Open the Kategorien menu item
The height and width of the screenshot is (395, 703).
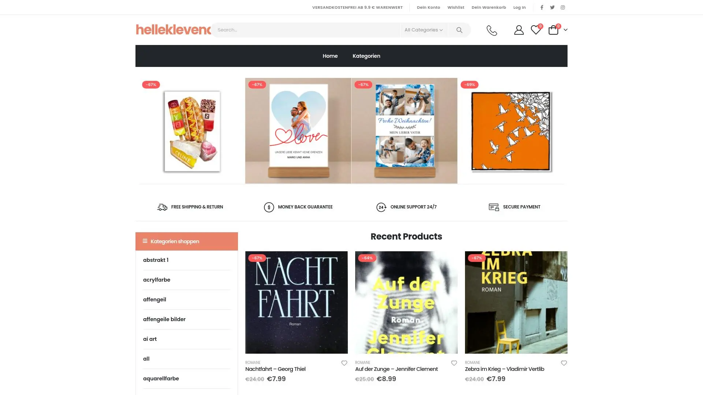(366, 56)
